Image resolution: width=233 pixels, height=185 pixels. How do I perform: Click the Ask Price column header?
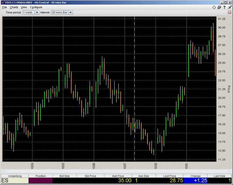[118, 176]
